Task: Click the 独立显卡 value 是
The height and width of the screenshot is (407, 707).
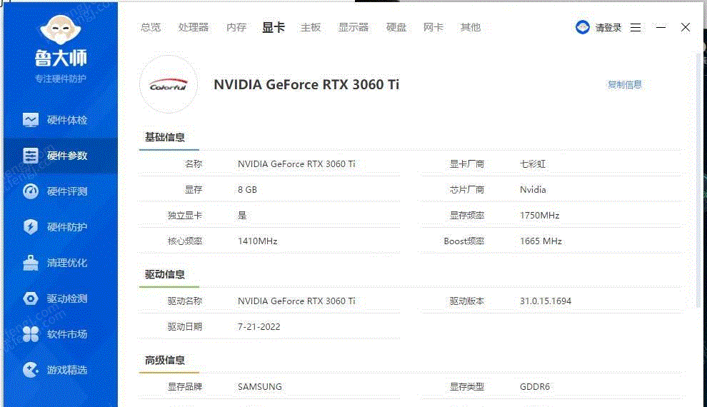Action: 242,216
